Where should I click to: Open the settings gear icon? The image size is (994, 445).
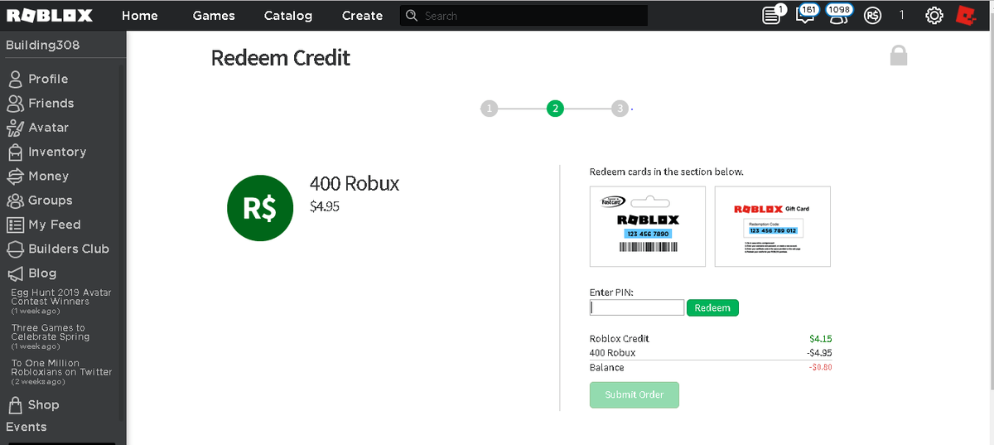coord(934,15)
